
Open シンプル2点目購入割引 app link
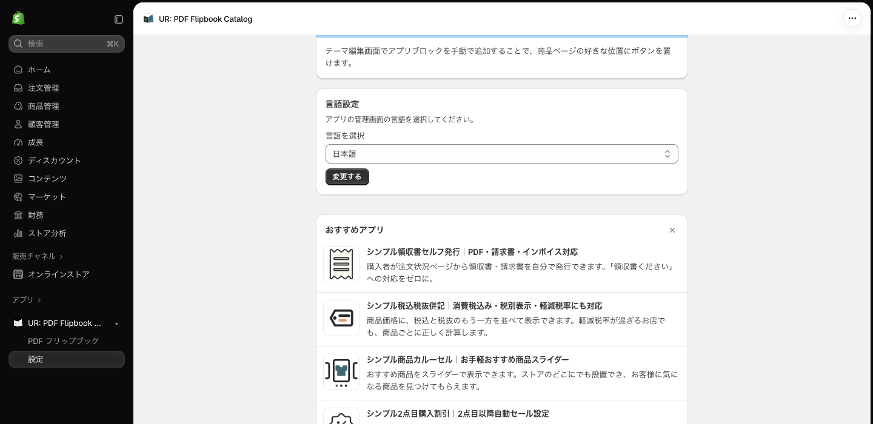tap(458, 414)
